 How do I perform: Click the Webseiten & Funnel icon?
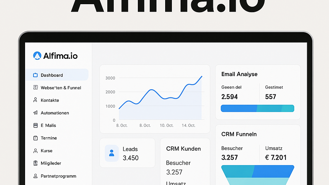tap(35, 87)
